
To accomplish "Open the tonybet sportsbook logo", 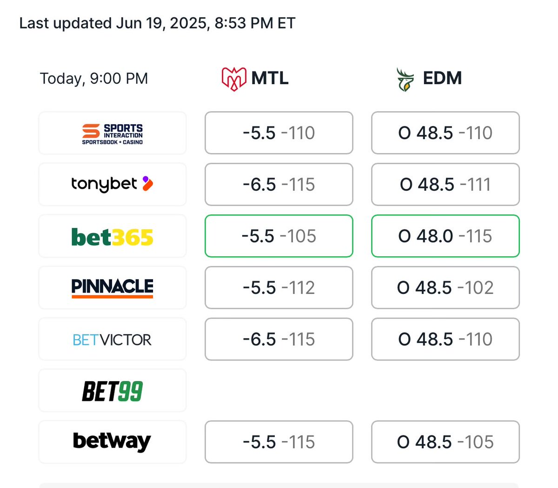I will [x=113, y=185].
